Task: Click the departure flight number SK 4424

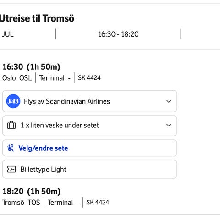Action: [x=89, y=78]
